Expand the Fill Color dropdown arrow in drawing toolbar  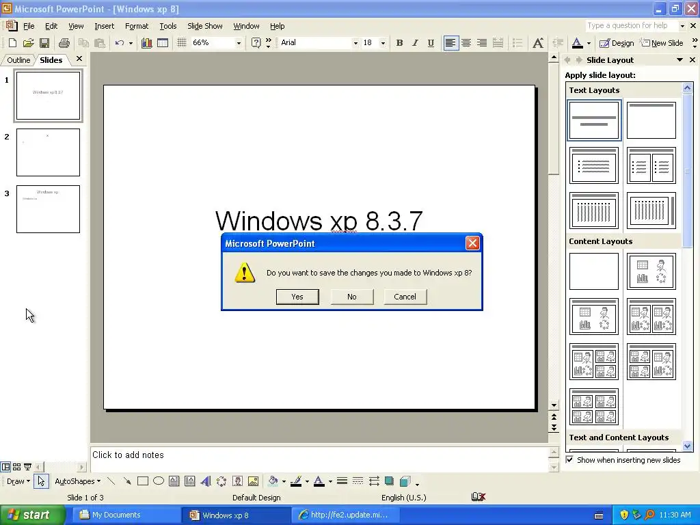pos(284,482)
